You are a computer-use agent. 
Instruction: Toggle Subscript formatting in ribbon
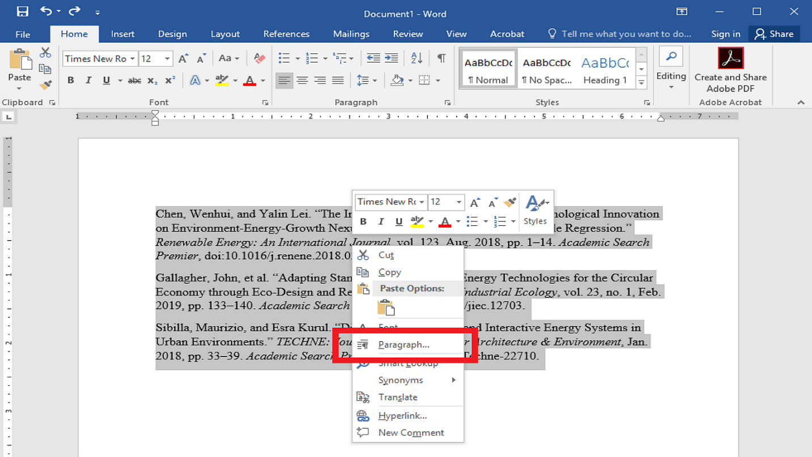(152, 81)
